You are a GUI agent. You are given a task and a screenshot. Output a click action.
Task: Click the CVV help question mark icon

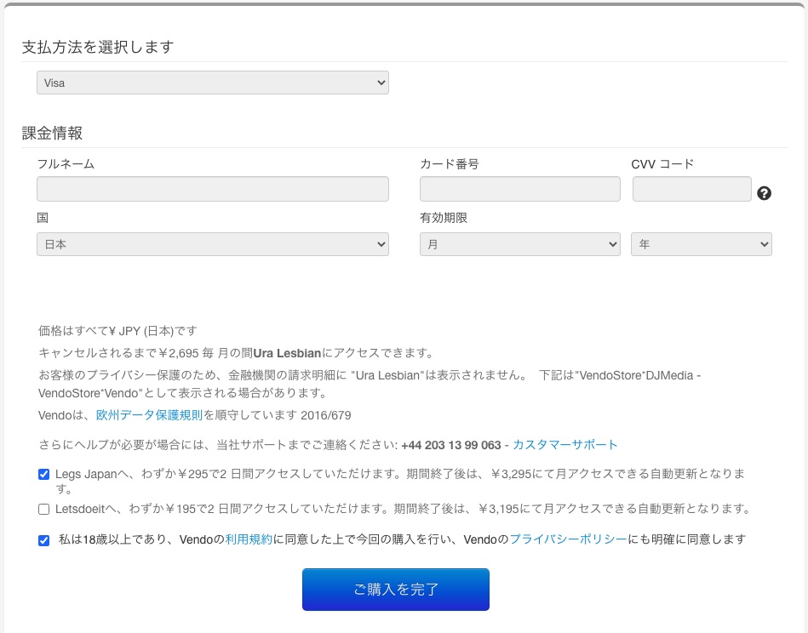(x=764, y=193)
